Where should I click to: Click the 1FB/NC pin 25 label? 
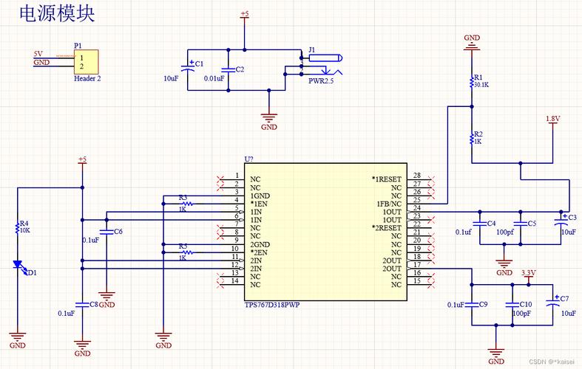click(389, 204)
